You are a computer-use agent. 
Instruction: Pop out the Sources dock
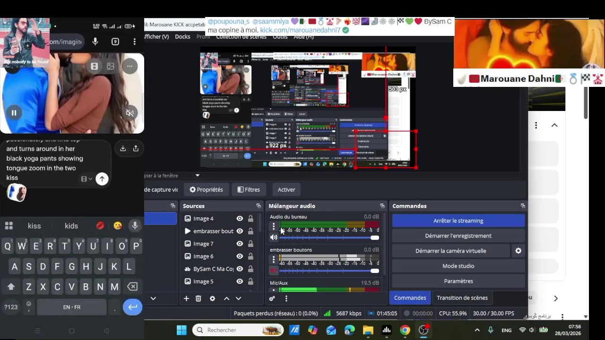259,206
